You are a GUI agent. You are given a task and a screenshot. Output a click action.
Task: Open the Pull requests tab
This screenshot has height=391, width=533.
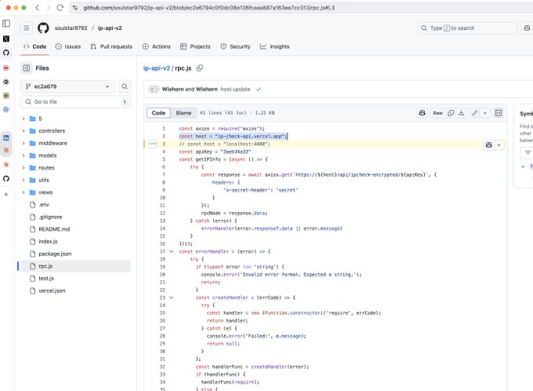[111, 46]
